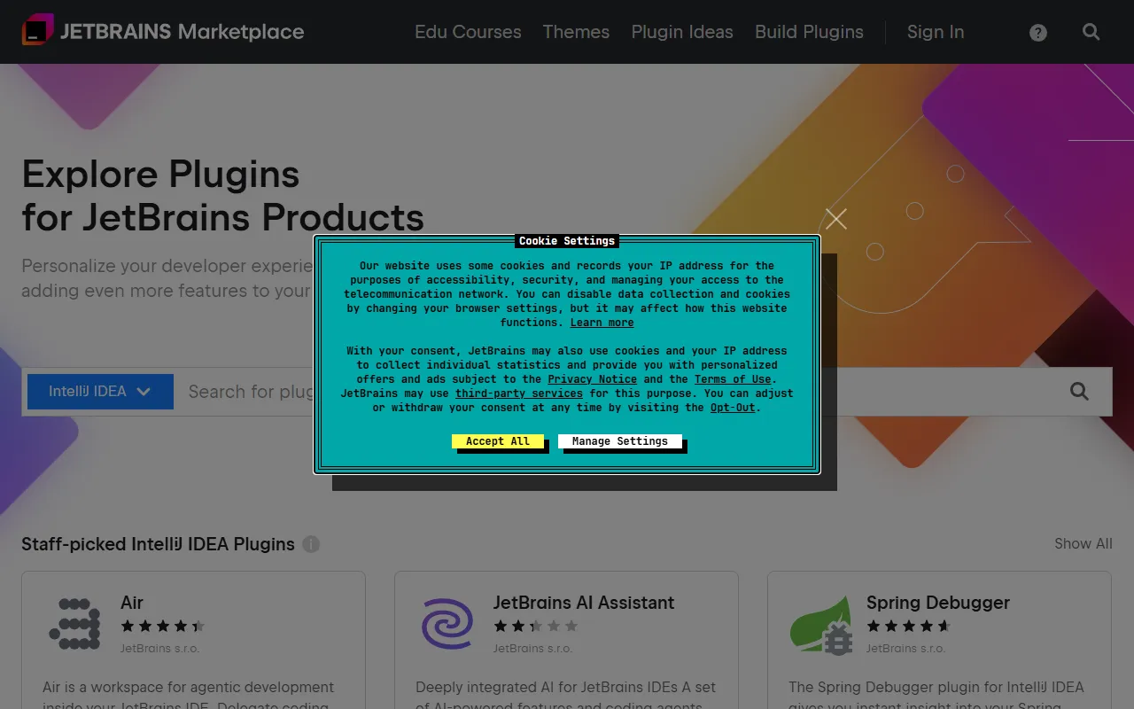Open the Themes menu item
The width and height of the screenshot is (1134, 709).
pos(576,32)
